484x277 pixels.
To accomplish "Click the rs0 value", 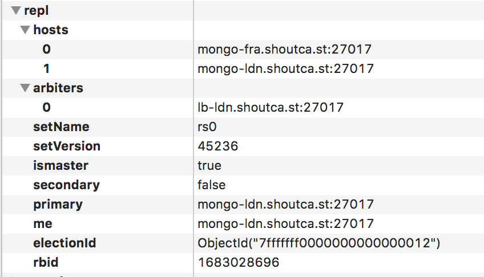I will [207, 127].
